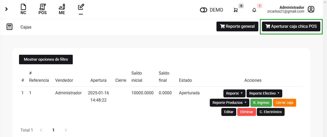
Task: Click the Reporte general button
Action: click(x=237, y=26)
